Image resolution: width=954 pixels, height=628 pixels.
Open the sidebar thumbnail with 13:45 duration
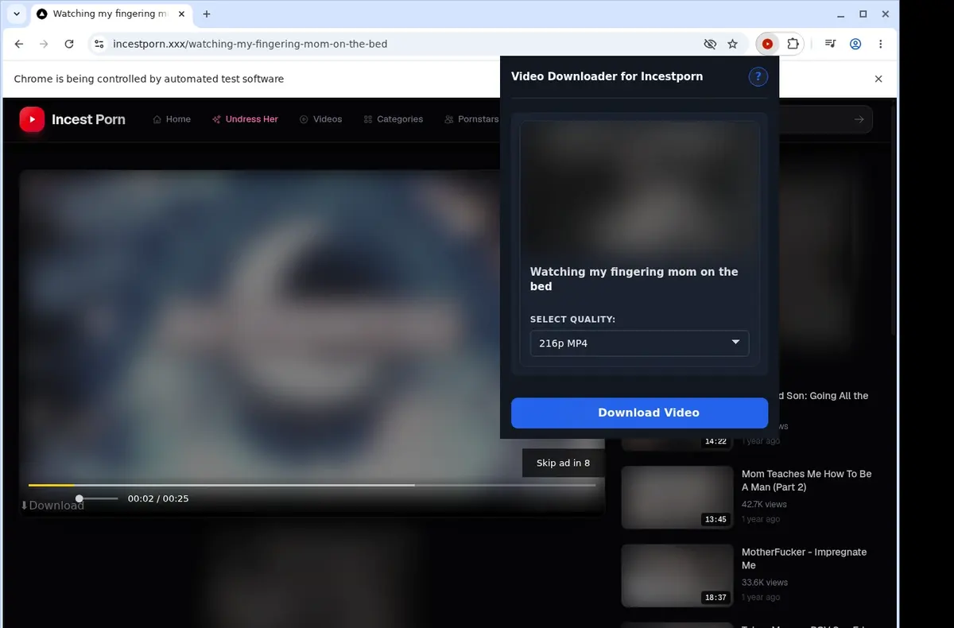point(677,498)
